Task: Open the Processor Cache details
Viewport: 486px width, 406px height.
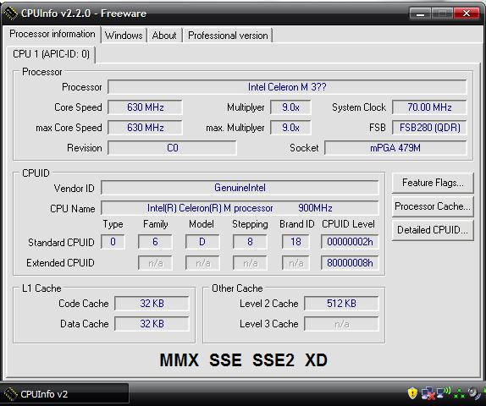Action: tap(433, 206)
